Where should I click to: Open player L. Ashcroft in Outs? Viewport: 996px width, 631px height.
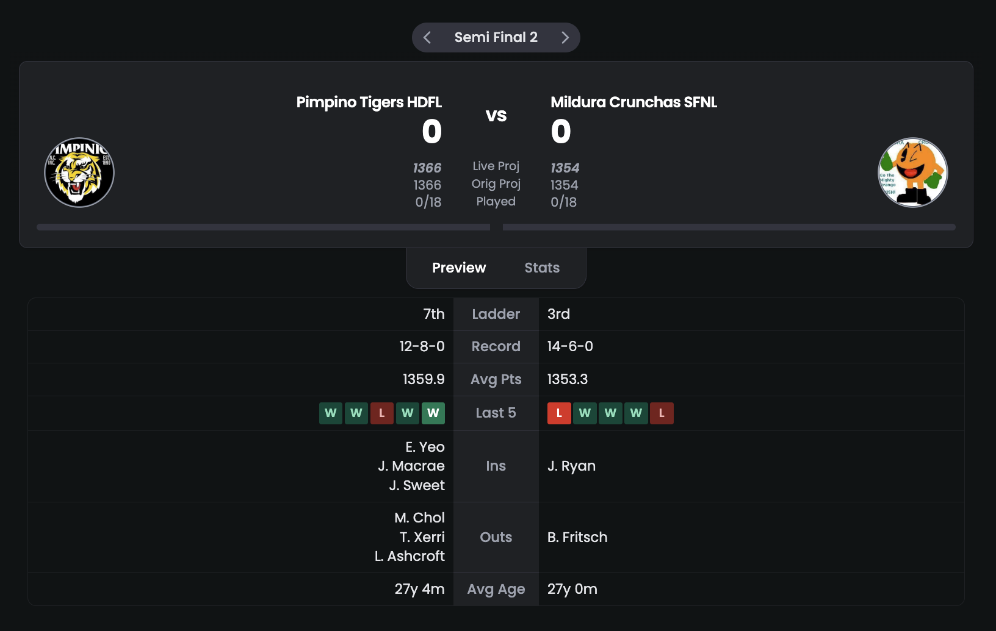[410, 556]
